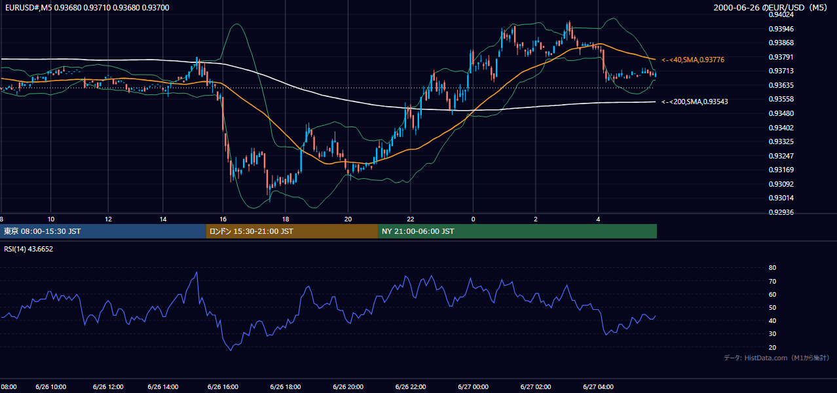The image size is (837, 393).
Task: Click the bottom time label 6/26 22:00
Action: tap(411, 387)
